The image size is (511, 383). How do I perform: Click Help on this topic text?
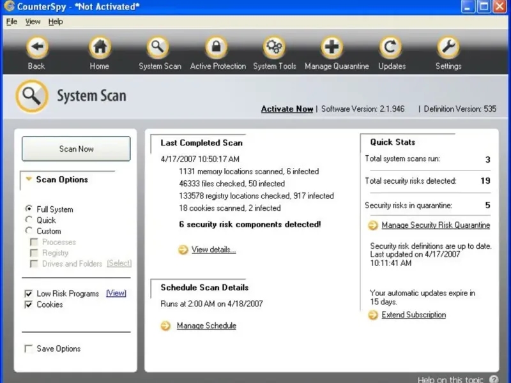(450, 379)
